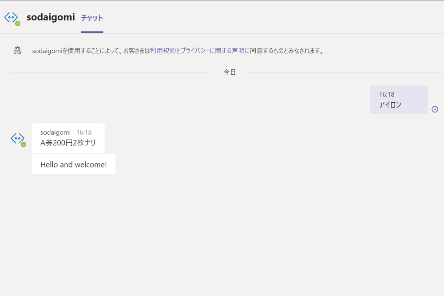
Task: Click the green online status badge on header avatar
Action: pyautogui.click(x=17, y=22)
